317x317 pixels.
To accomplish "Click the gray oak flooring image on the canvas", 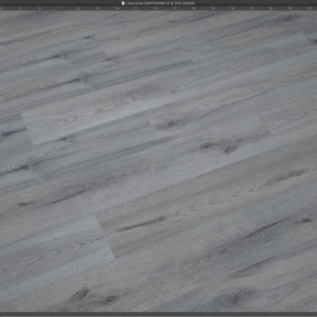I will point(158,161).
